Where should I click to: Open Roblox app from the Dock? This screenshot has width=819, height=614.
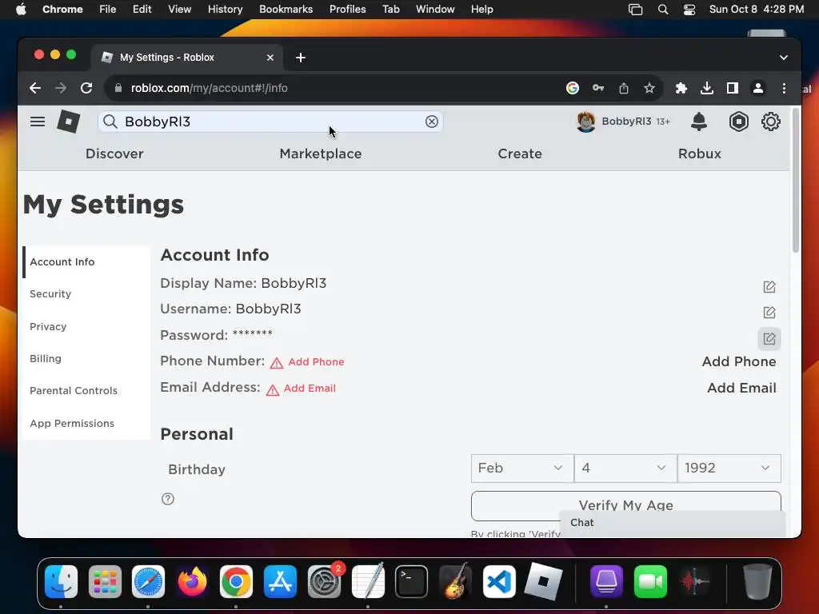tap(543, 582)
